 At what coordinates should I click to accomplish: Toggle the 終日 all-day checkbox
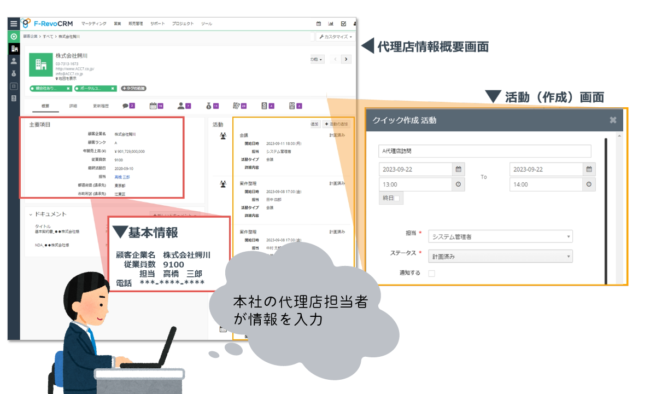pyautogui.click(x=397, y=199)
